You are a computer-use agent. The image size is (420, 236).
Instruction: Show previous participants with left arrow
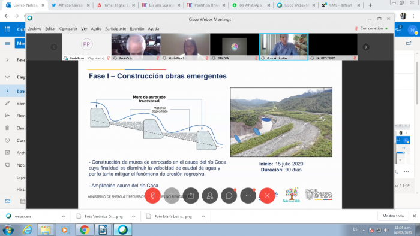(54, 47)
